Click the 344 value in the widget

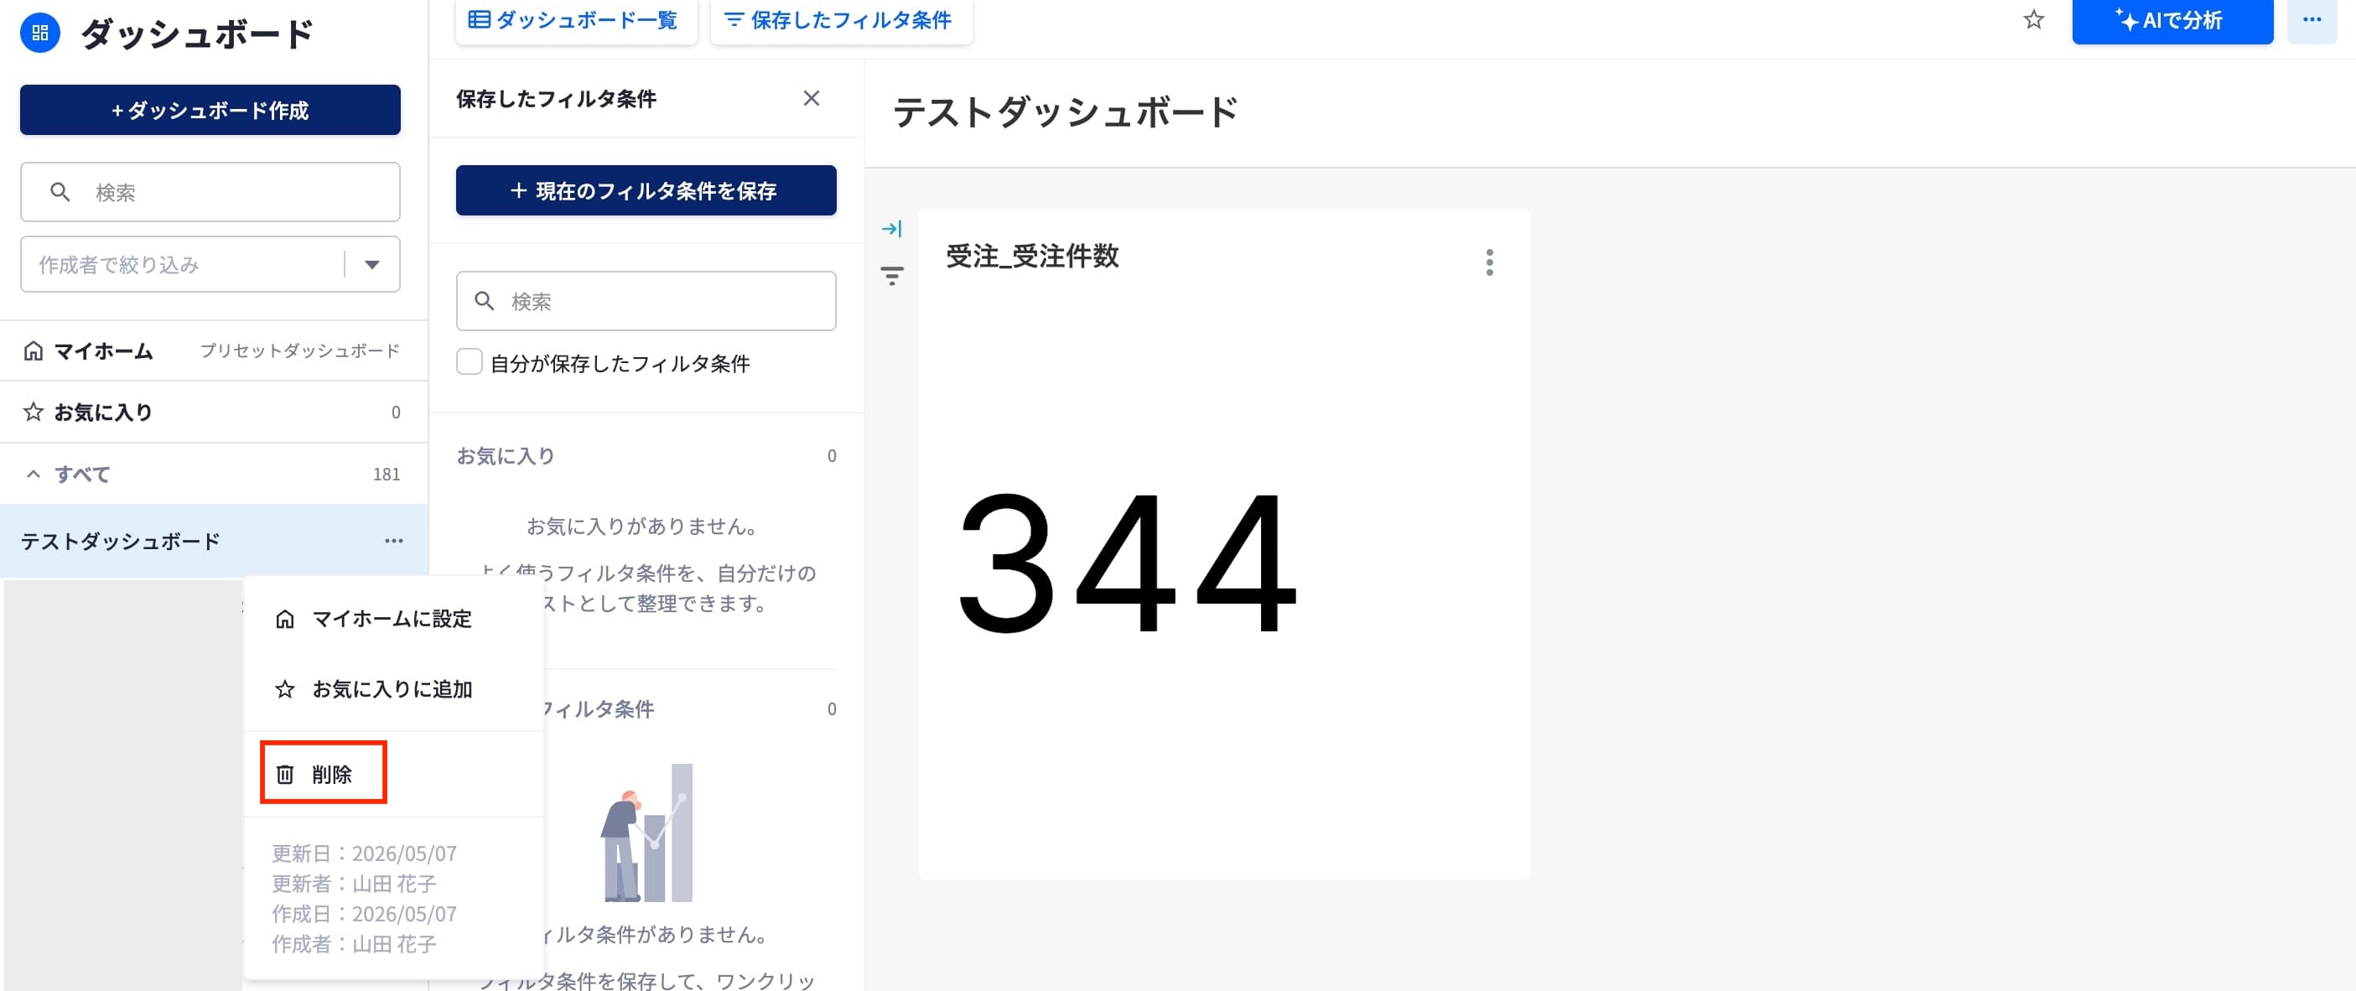click(x=1126, y=563)
